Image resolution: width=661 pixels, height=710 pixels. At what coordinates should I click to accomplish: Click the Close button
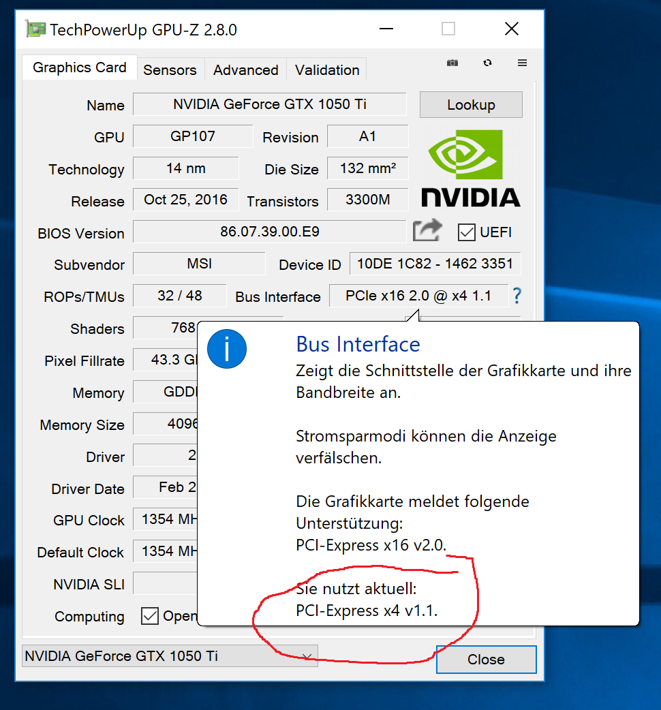click(487, 660)
